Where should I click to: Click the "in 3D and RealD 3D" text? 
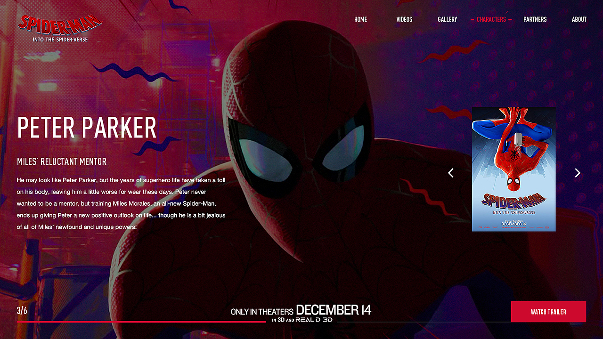pos(302,320)
